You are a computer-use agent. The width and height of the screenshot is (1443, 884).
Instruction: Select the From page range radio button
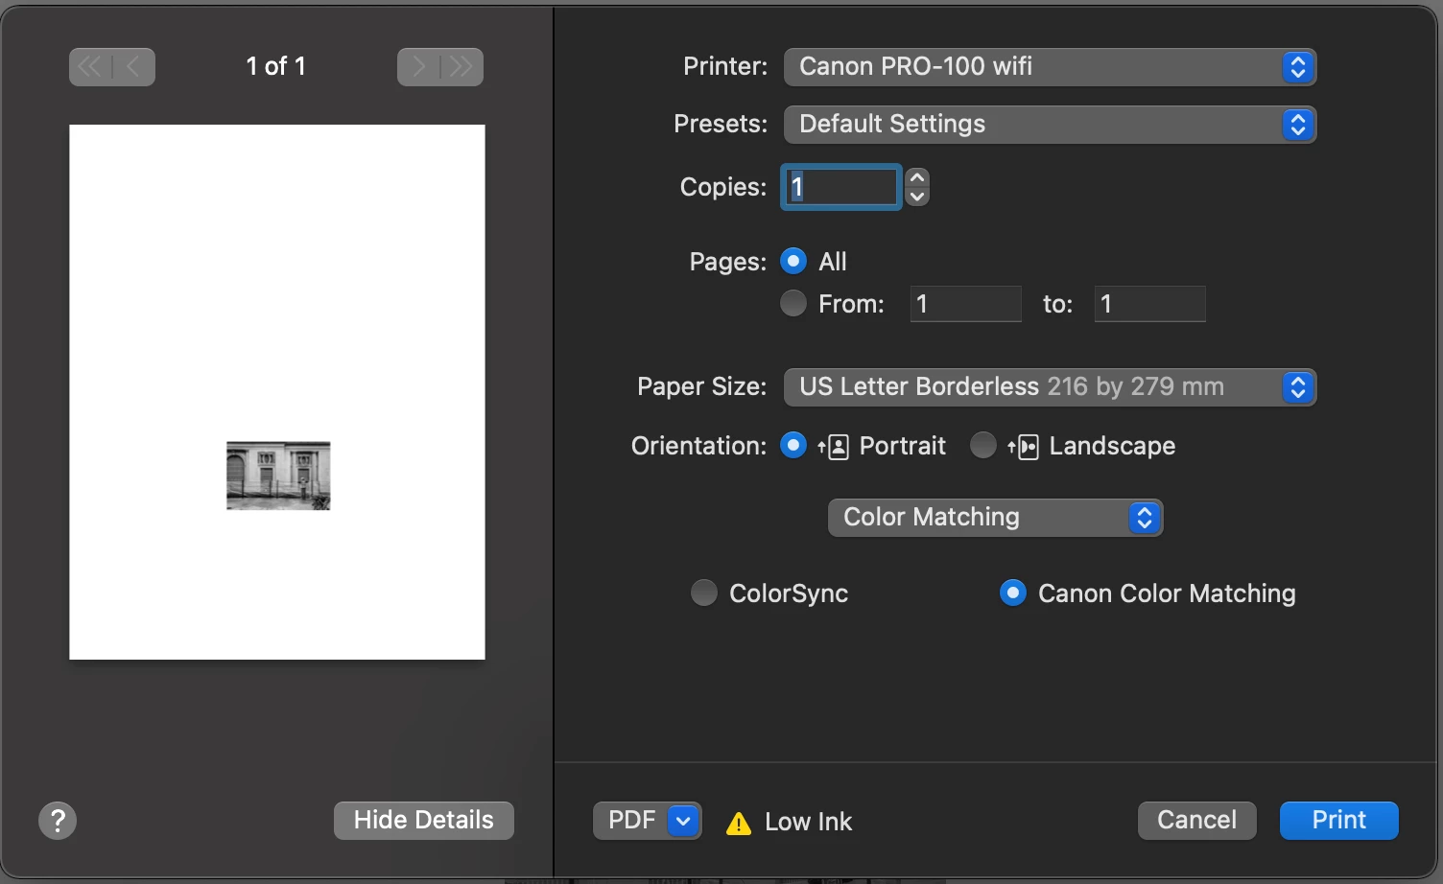click(793, 303)
